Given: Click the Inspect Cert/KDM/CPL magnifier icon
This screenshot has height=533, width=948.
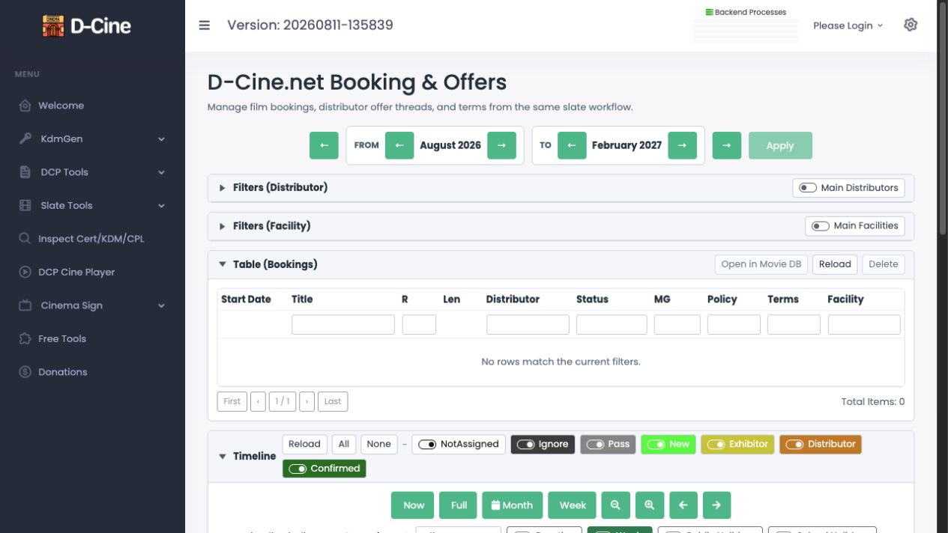Looking at the screenshot, I should coord(25,239).
